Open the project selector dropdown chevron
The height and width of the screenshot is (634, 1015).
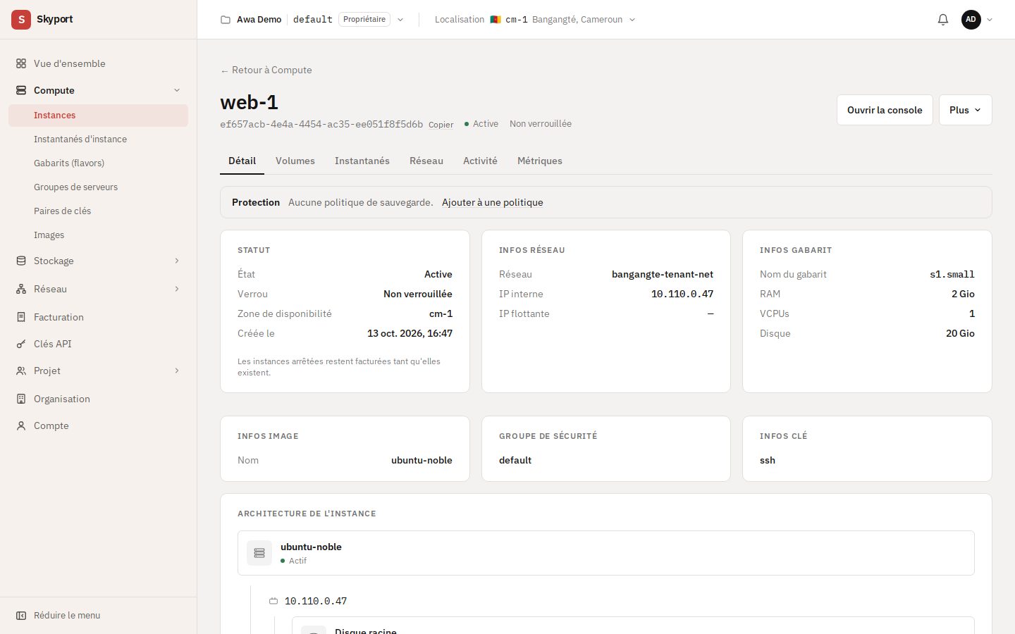pos(400,20)
